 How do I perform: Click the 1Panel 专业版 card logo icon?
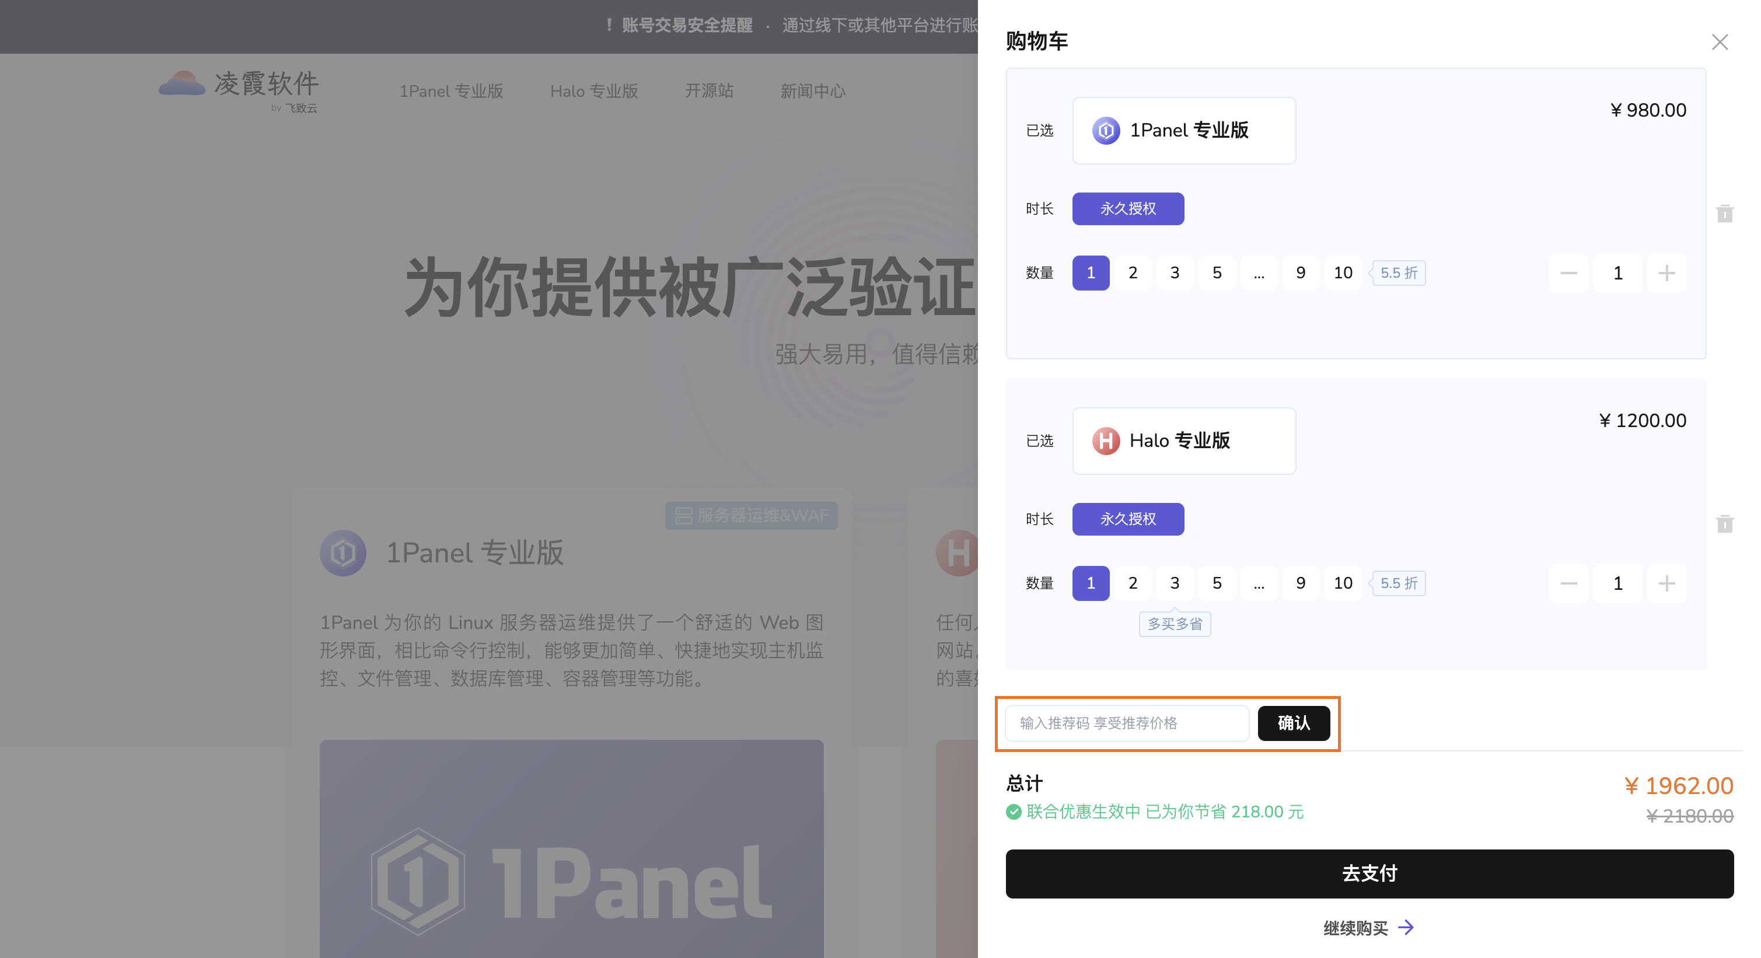(x=343, y=553)
